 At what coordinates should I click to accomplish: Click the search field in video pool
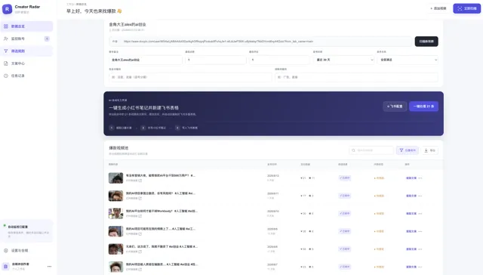(371, 150)
